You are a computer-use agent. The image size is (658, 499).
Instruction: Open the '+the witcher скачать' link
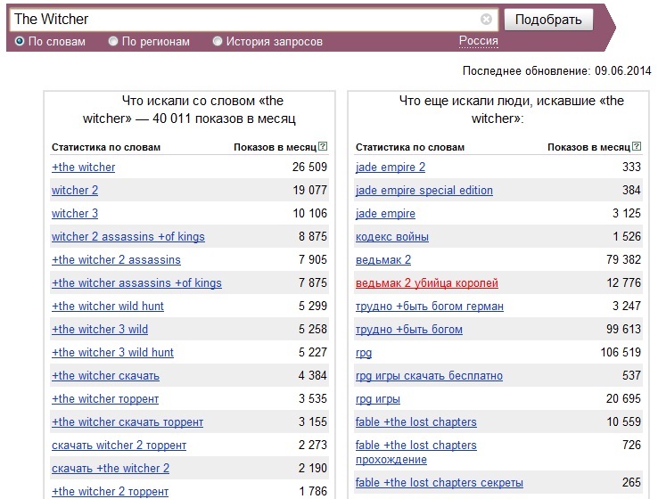(x=105, y=375)
